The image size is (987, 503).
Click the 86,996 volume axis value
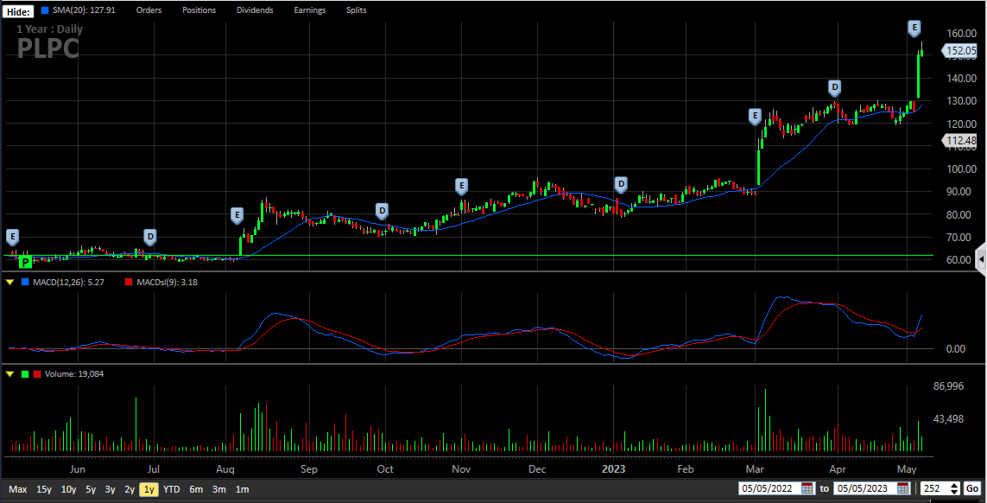(x=949, y=386)
